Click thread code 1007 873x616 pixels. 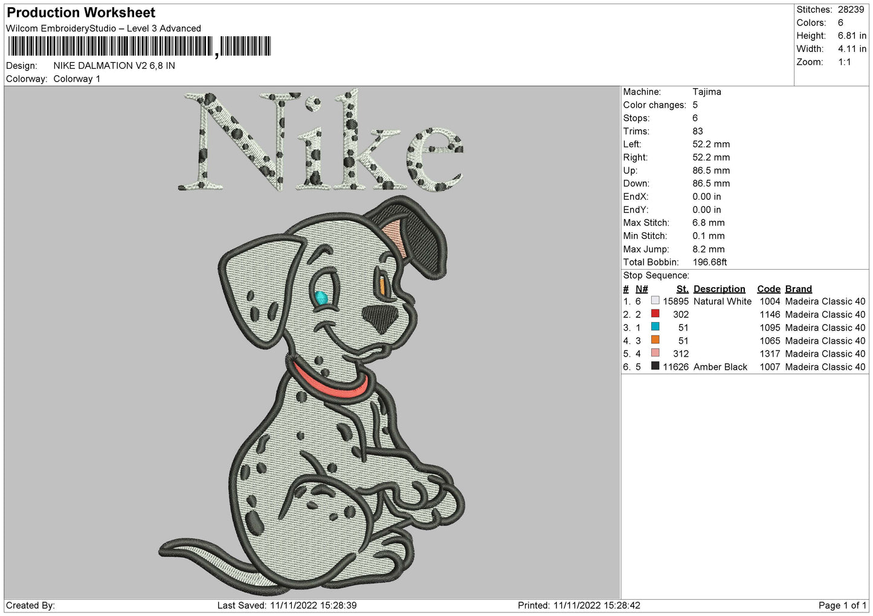(770, 367)
